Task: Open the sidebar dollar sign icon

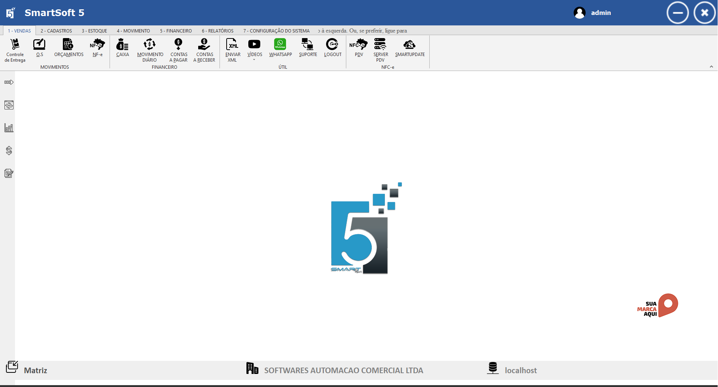Action: pos(9,151)
